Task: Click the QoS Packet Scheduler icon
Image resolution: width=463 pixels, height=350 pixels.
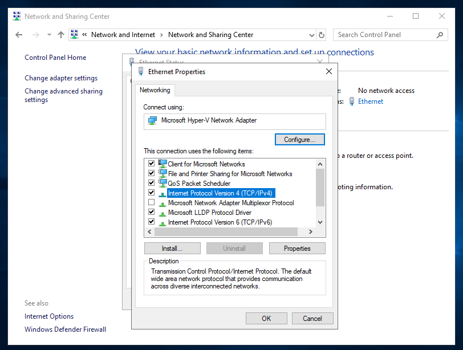Action: click(163, 183)
